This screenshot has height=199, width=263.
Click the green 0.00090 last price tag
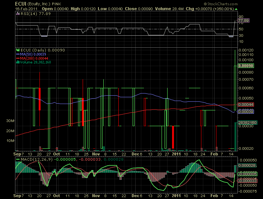pyautogui.click(x=246, y=66)
